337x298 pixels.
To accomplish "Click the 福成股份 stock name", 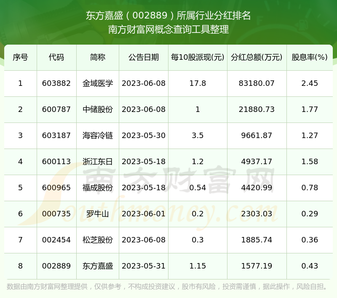I will (98, 188).
